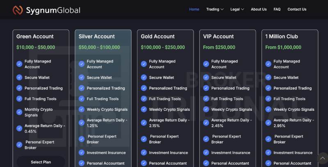Expand the Trading dropdown chevron

pyautogui.click(x=222, y=9)
